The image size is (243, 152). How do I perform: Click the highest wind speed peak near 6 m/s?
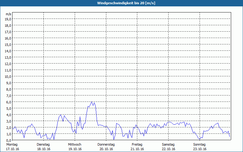point(91,102)
